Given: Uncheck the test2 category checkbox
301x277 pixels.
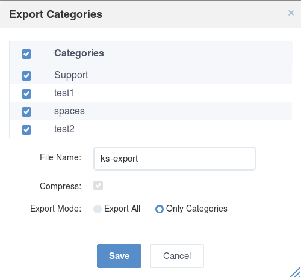Looking at the screenshot, I should pyautogui.click(x=26, y=130).
